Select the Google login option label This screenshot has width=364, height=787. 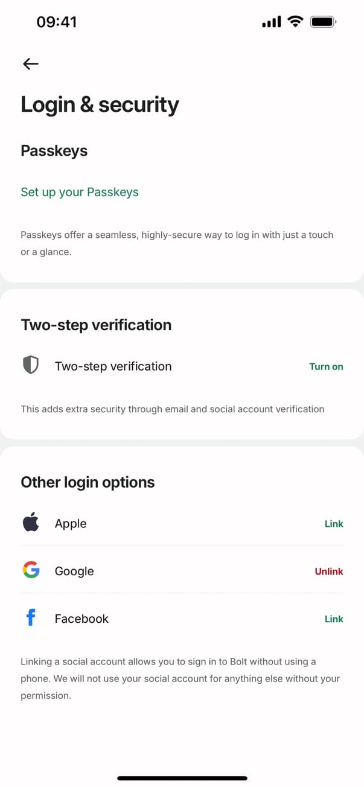[74, 571]
